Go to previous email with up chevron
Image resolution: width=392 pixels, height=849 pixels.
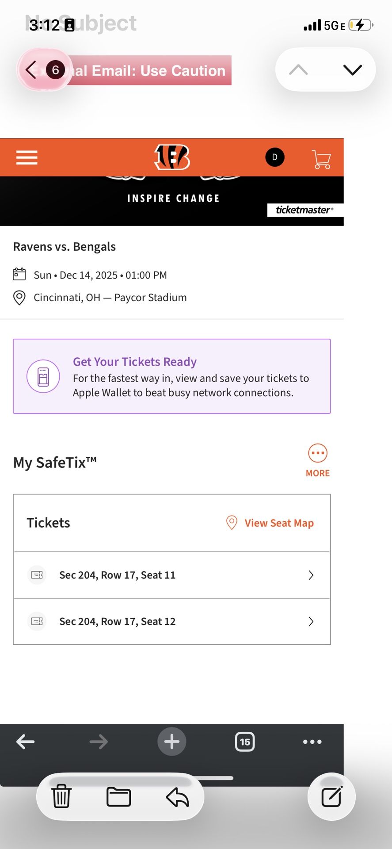pyautogui.click(x=299, y=70)
